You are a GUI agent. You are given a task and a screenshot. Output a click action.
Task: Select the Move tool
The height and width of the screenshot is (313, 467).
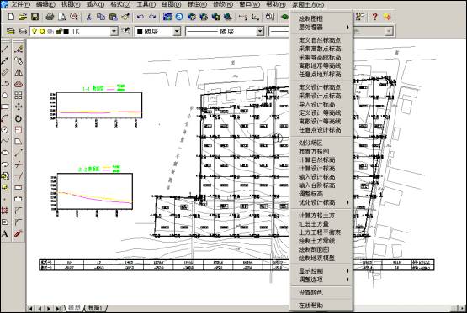pos(19,107)
